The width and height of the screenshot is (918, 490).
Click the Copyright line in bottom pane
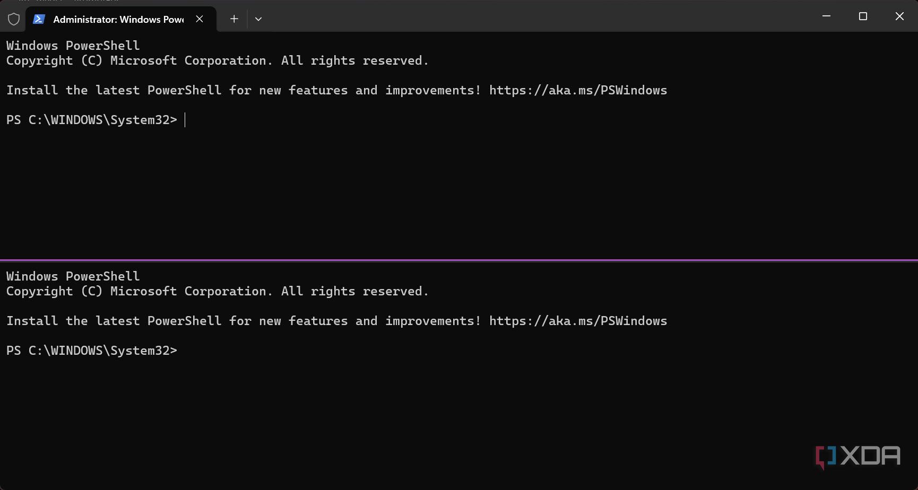coord(217,292)
